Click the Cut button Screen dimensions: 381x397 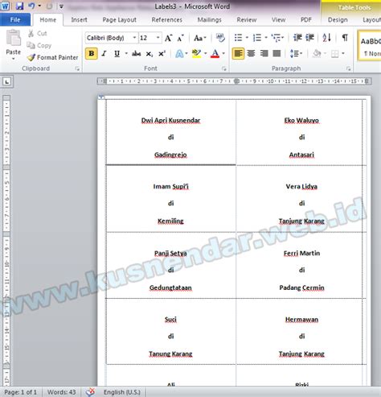point(38,33)
